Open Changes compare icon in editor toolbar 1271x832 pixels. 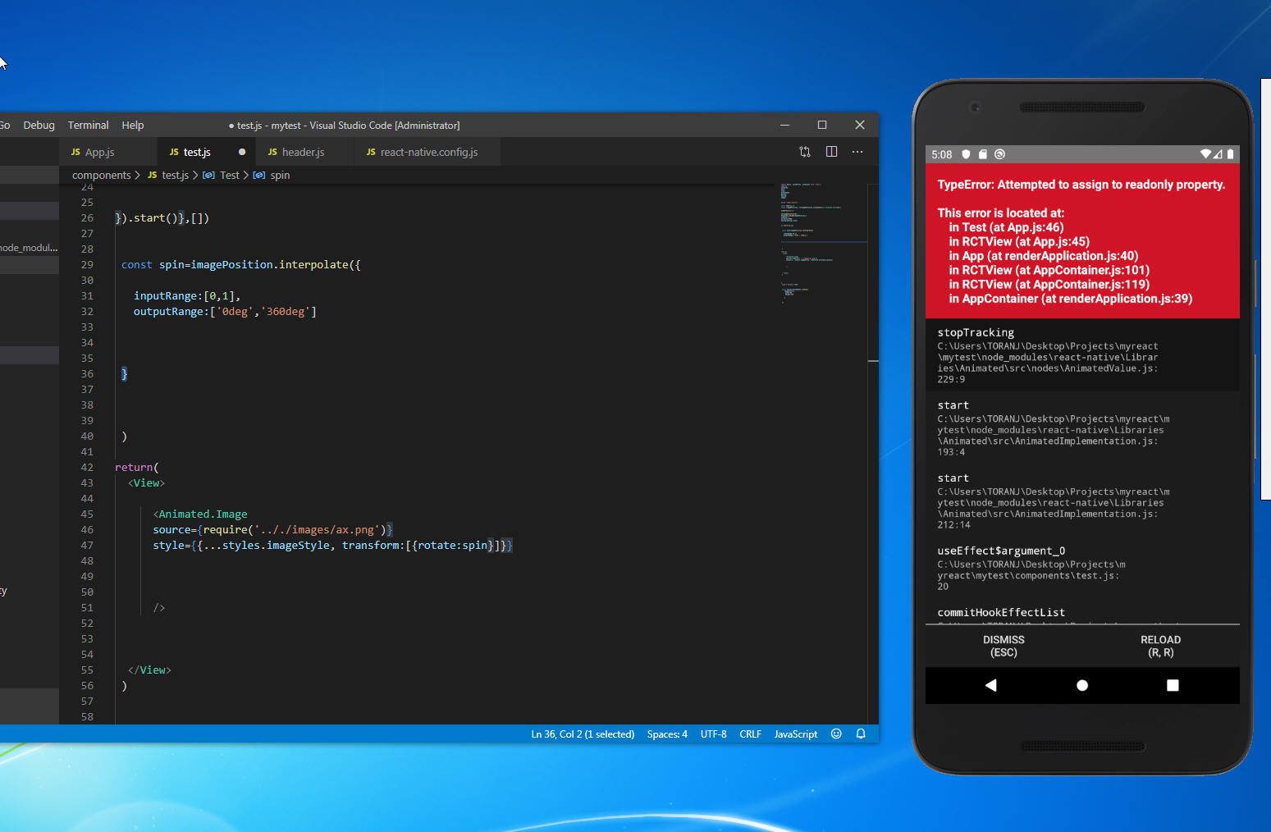(804, 152)
